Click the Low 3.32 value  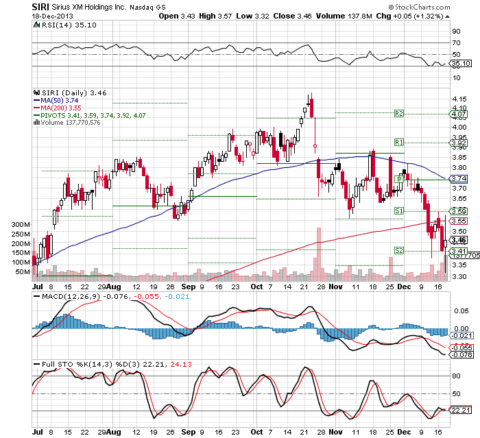pyautogui.click(x=252, y=16)
